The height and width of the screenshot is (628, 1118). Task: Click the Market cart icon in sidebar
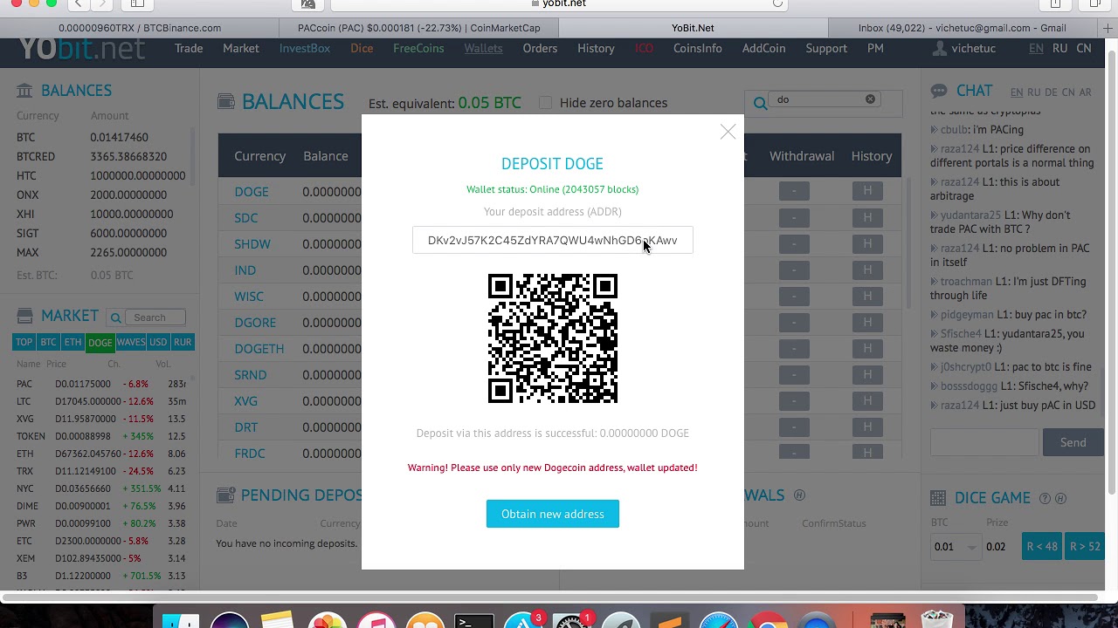(24, 316)
